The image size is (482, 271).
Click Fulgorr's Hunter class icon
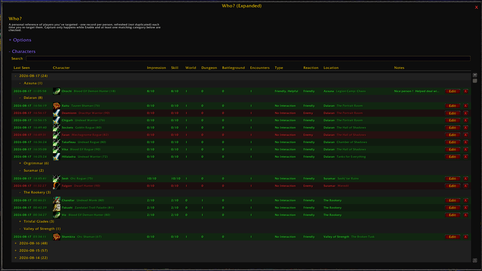[57, 186]
